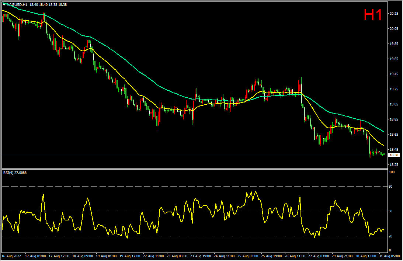Click the 23 Aug 19:00 time label
This screenshot has width=403, height=261.
(x=201, y=256)
